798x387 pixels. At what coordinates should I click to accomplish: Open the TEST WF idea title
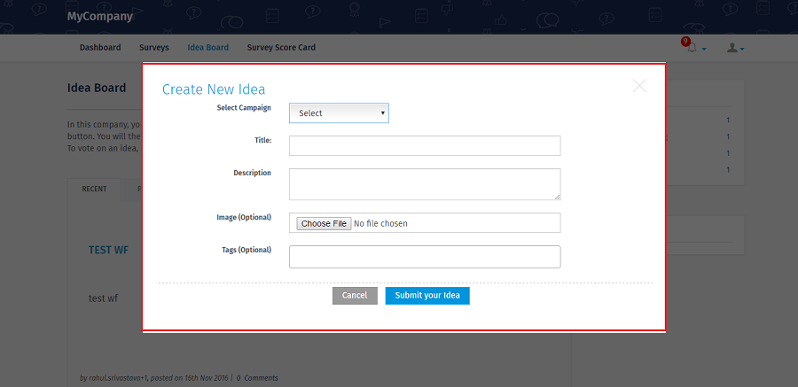coord(108,251)
